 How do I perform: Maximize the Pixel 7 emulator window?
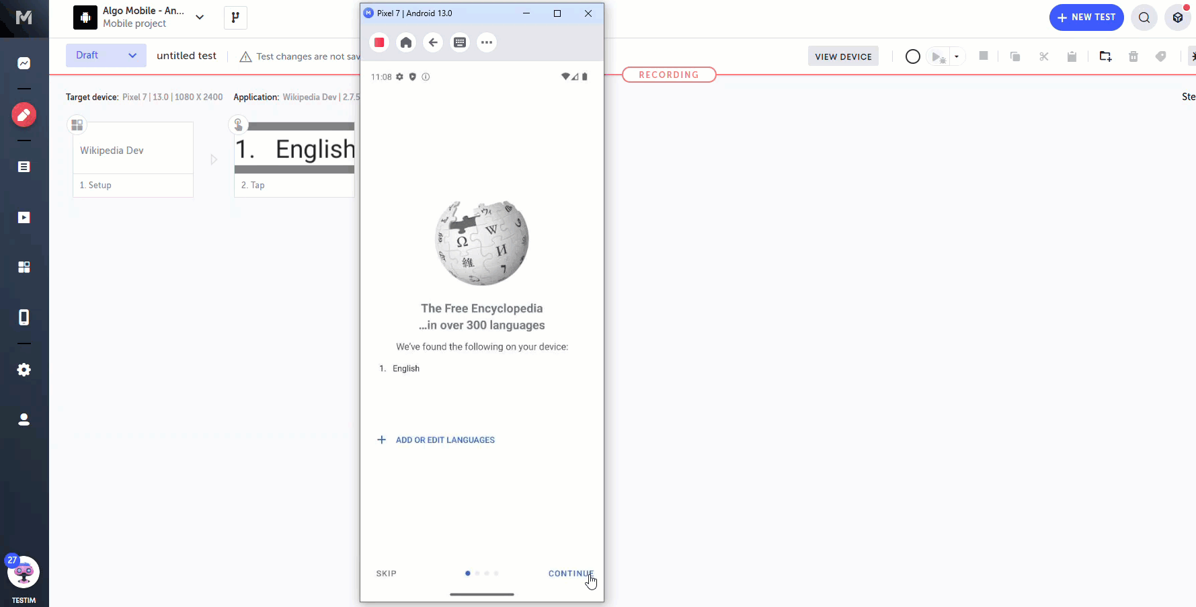click(557, 13)
